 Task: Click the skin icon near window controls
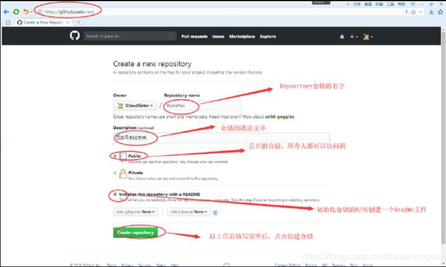pyautogui.click(x=412, y=4)
